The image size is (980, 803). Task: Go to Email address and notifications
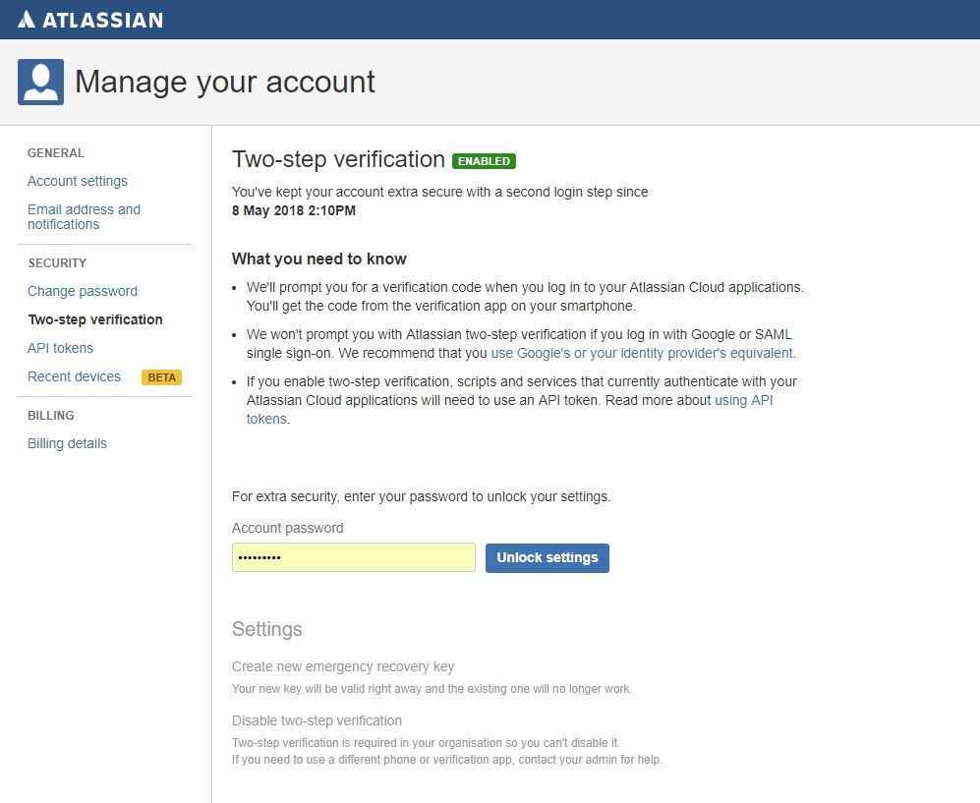[84, 217]
